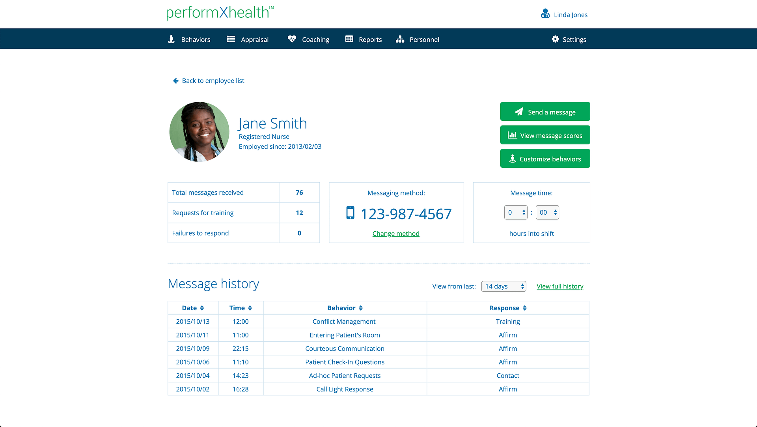The width and height of the screenshot is (757, 427).
Task: Open the message hours dropdown
Action: coord(516,212)
